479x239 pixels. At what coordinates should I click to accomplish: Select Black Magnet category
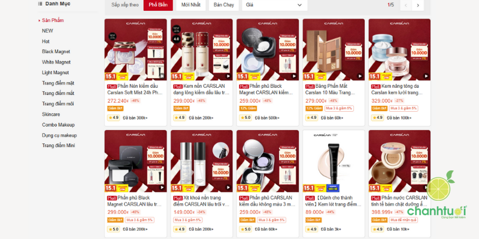click(56, 51)
